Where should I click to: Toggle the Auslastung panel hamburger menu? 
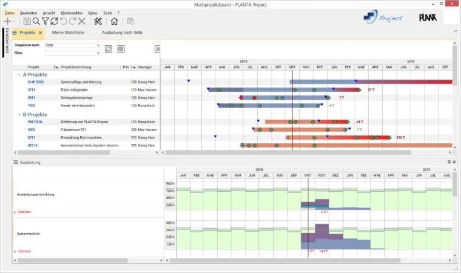[x=16, y=163]
